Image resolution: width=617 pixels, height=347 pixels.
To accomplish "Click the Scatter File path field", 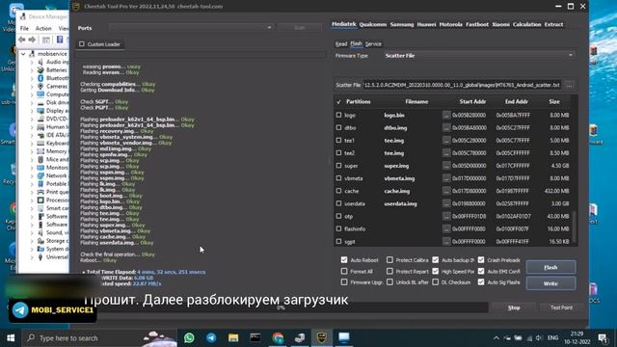I will tap(462, 85).
